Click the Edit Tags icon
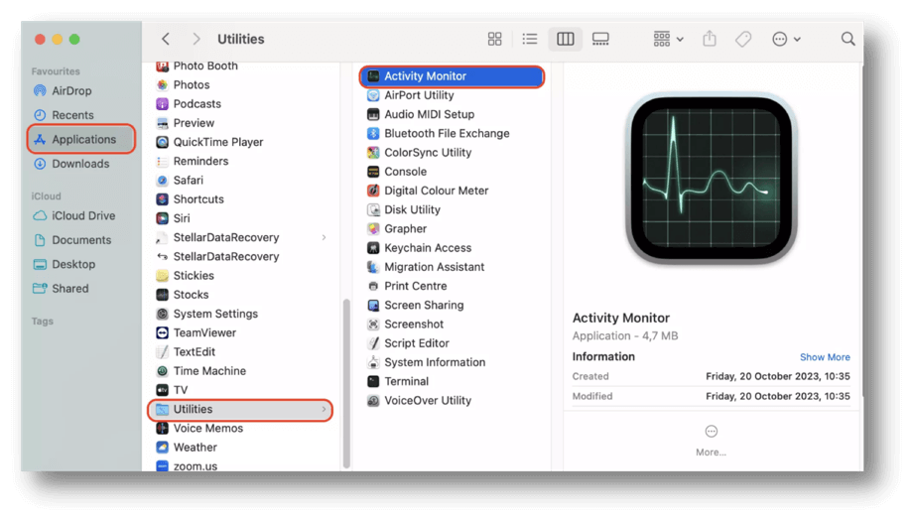The width and height of the screenshot is (914, 521). click(x=742, y=39)
